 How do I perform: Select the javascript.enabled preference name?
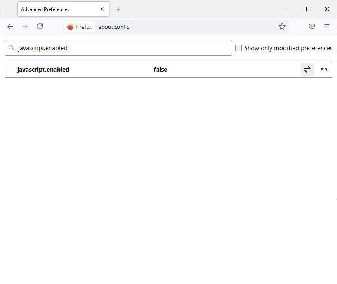tap(43, 70)
